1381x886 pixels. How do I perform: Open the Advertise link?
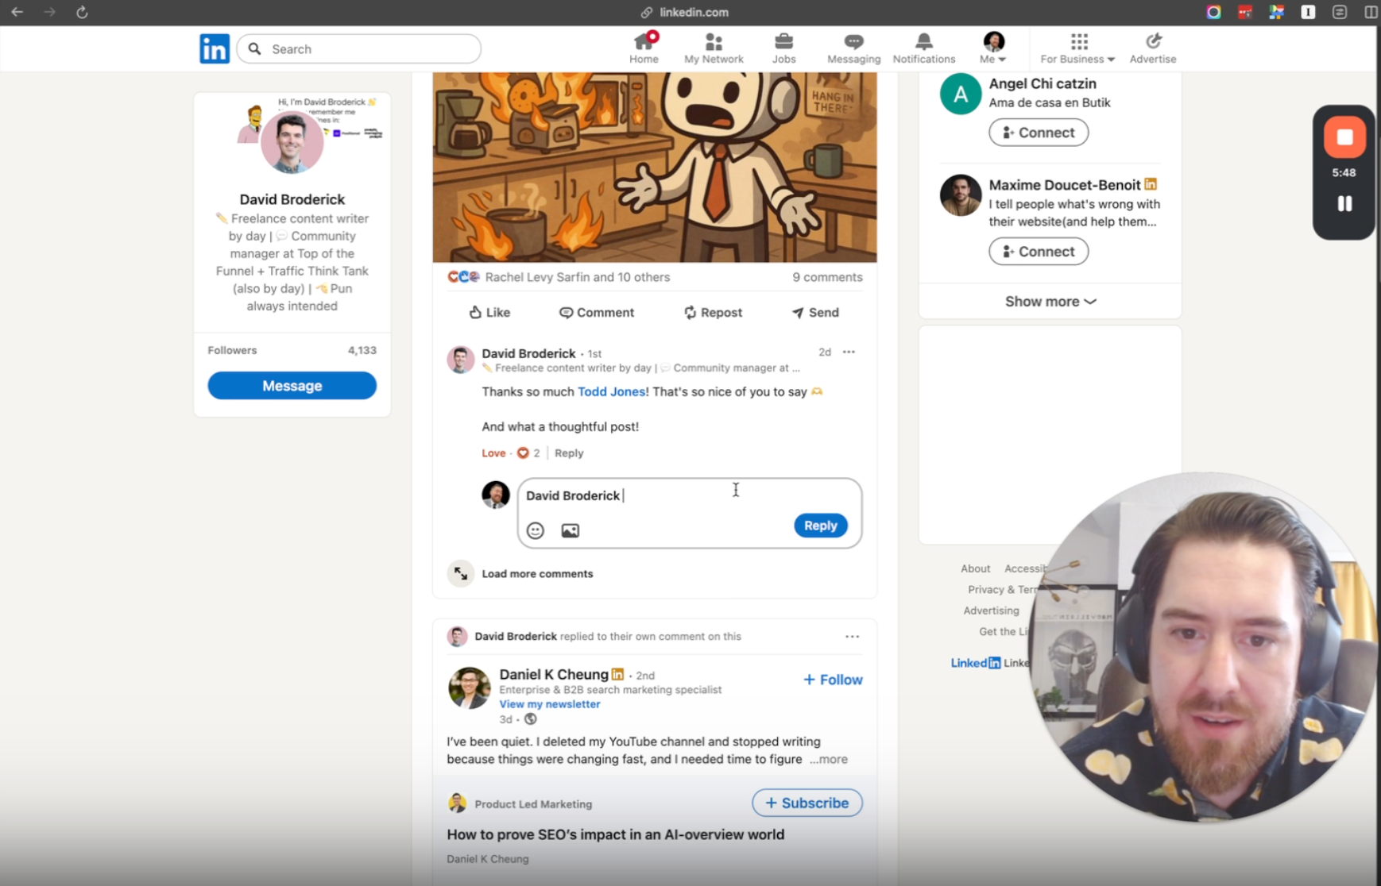[x=1153, y=48]
